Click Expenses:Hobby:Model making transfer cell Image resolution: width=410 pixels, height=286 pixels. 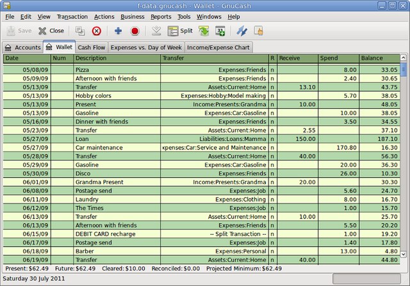coord(215,95)
